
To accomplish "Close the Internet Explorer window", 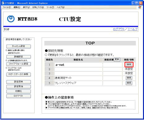I will click(141, 3).
